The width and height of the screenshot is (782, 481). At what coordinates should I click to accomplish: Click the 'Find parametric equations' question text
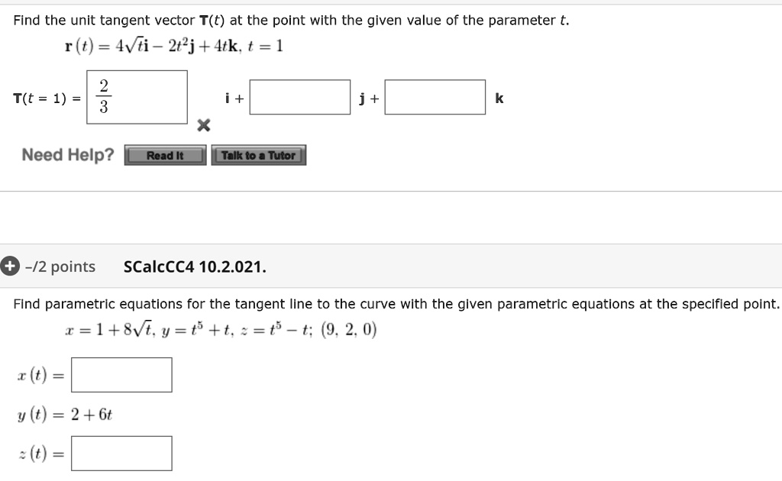(x=396, y=304)
